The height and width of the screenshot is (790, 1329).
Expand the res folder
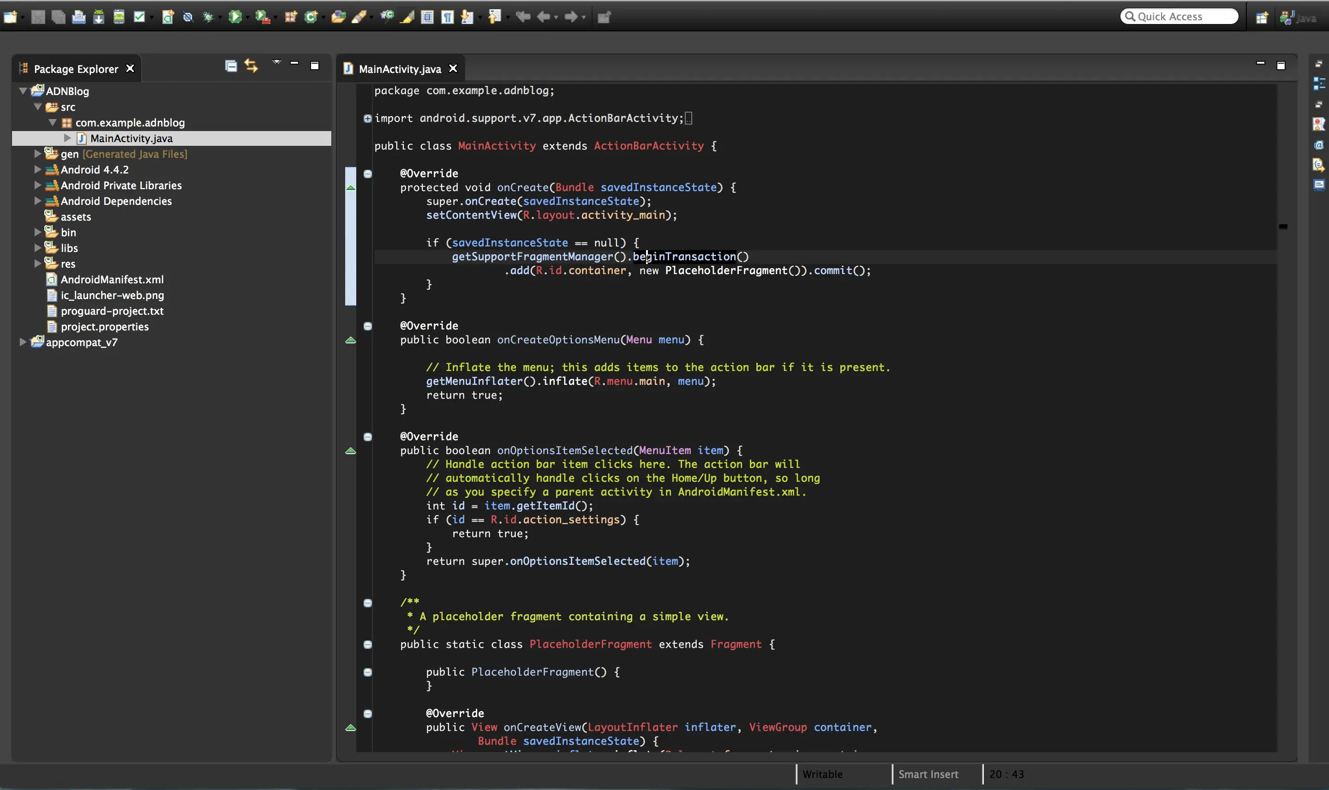coord(38,263)
